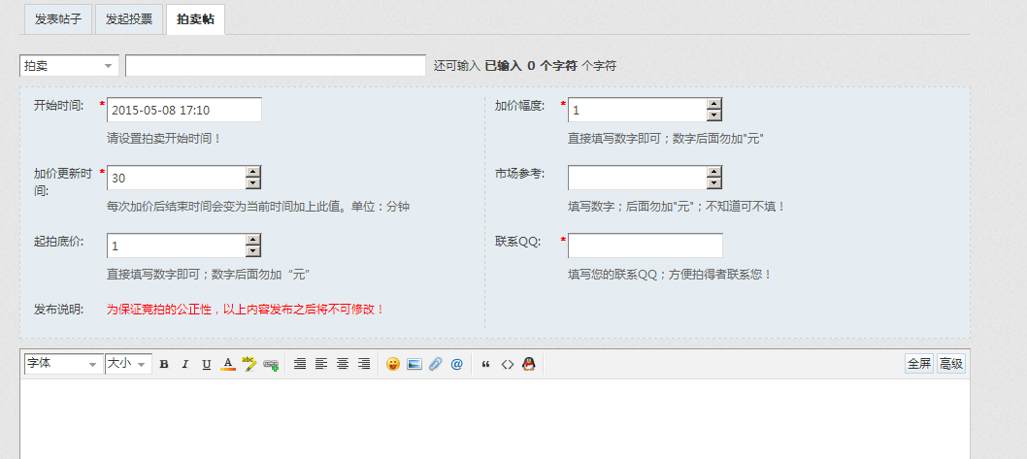Image resolution: width=1027 pixels, height=459 pixels.
Task: Click the red notice 为保证竞拍的公正性
Action: (x=245, y=309)
